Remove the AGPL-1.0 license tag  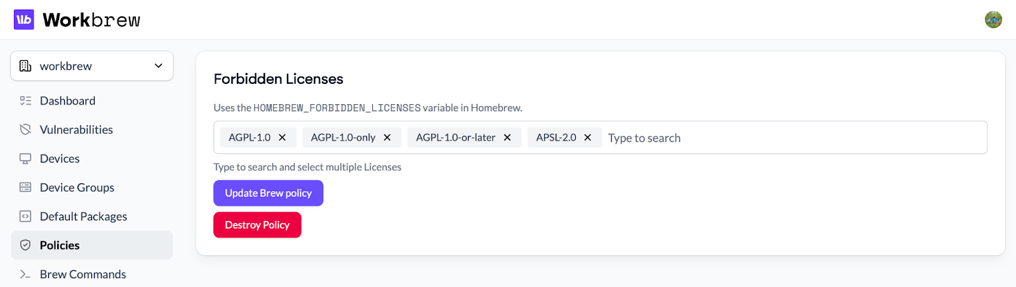coord(283,138)
